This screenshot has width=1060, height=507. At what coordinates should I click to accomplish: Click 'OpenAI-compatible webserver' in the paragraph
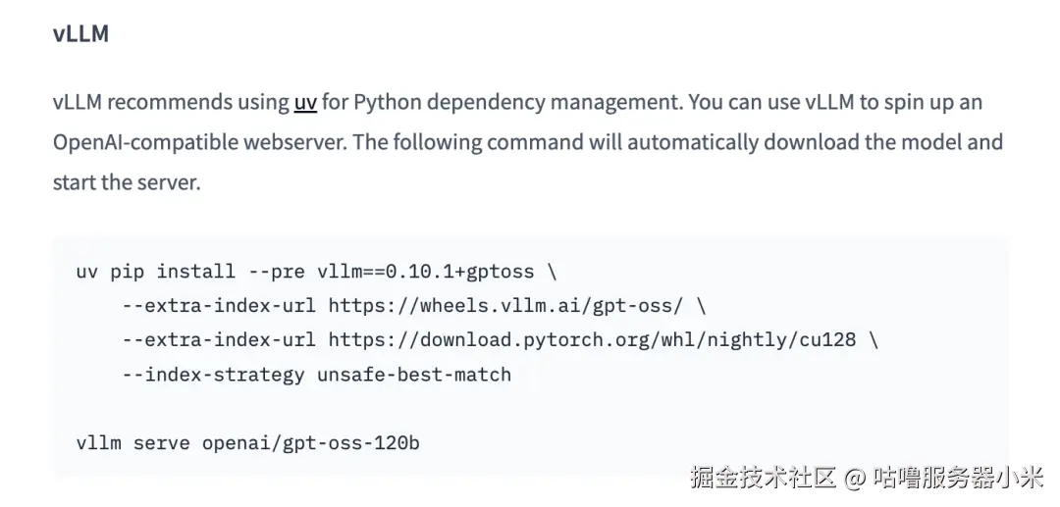[x=199, y=142]
